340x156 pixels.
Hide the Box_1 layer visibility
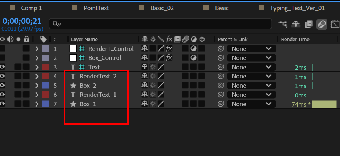(3, 104)
